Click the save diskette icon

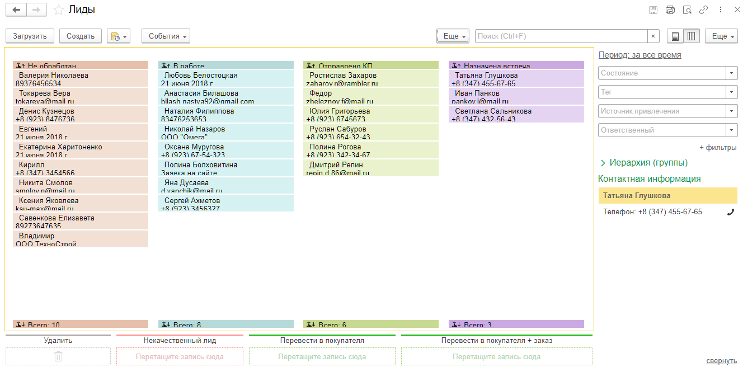coord(653,10)
